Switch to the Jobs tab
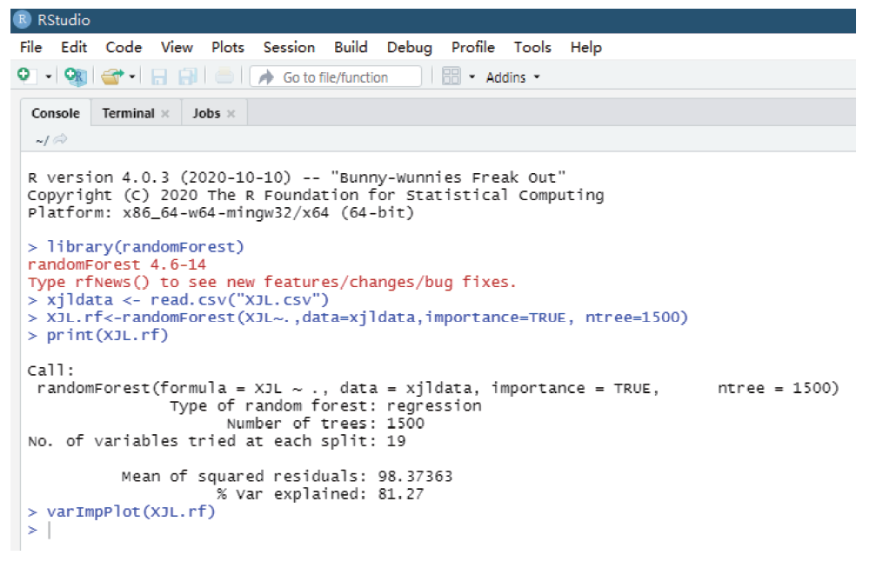The height and width of the screenshot is (562, 870). [x=206, y=113]
